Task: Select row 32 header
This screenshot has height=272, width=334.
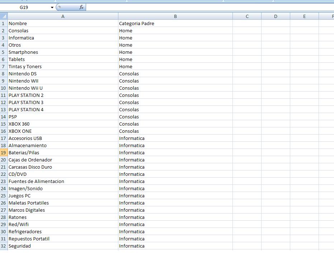Action: 4,246
